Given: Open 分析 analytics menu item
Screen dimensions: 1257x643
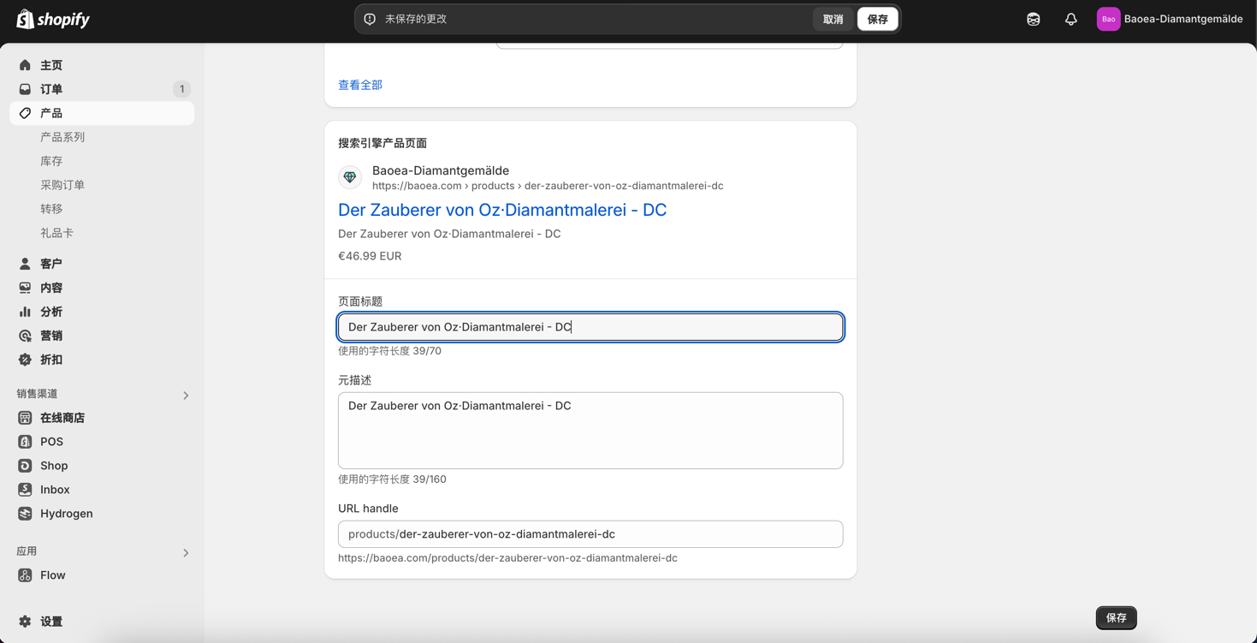Looking at the screenshot, I should (51, 312).
